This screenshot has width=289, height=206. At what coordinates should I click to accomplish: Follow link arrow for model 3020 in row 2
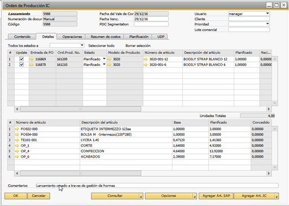click(110, 65)
